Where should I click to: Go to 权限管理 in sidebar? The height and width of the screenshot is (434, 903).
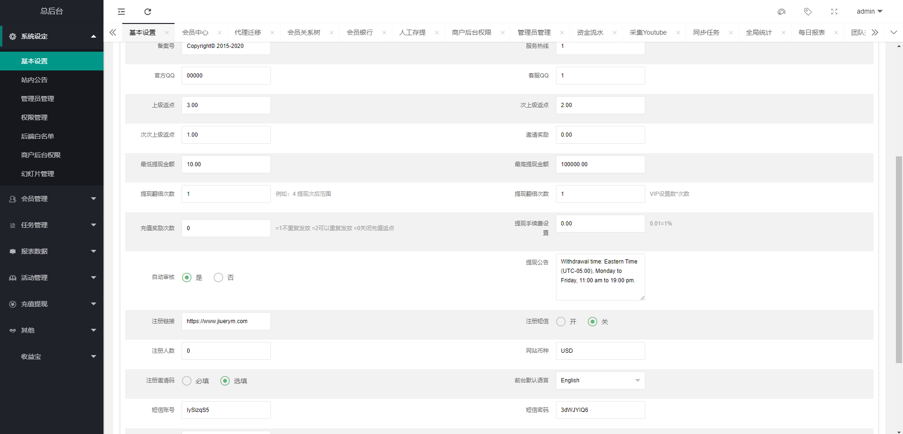(34, 117)
